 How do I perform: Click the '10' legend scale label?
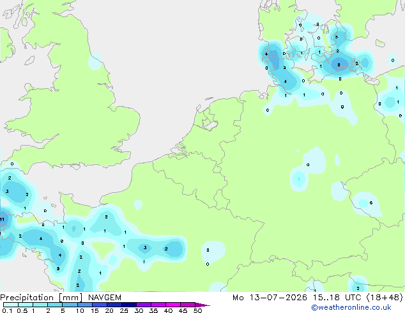tap(80, 310)
